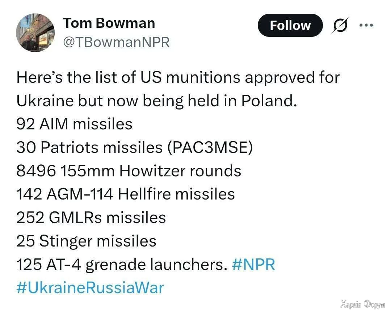Open the Grok slash-circle icon

(x=340, y=26)
